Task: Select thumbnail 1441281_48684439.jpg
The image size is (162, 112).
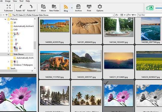Action: (87, 25)
